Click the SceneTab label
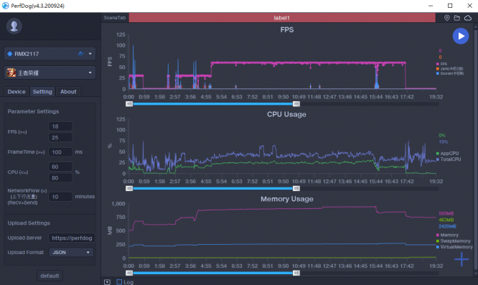This screenshot has width=478, height=285. click(x=115, y=18)
